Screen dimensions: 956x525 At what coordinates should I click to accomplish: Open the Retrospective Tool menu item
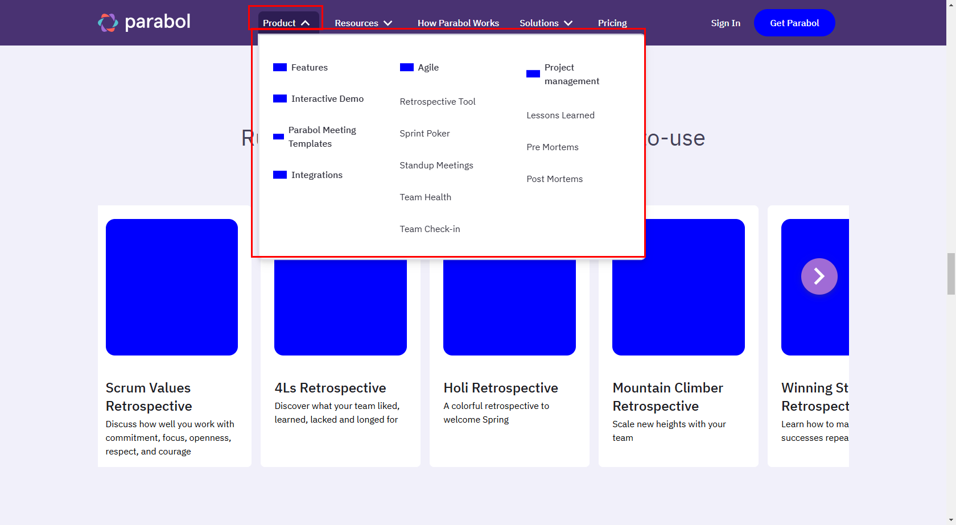click(x=437, y=102)
